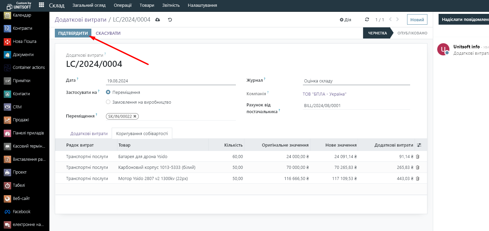Open the Дія actions dropdown
This screenshot has height=231, width=489.
pos(346,20)
